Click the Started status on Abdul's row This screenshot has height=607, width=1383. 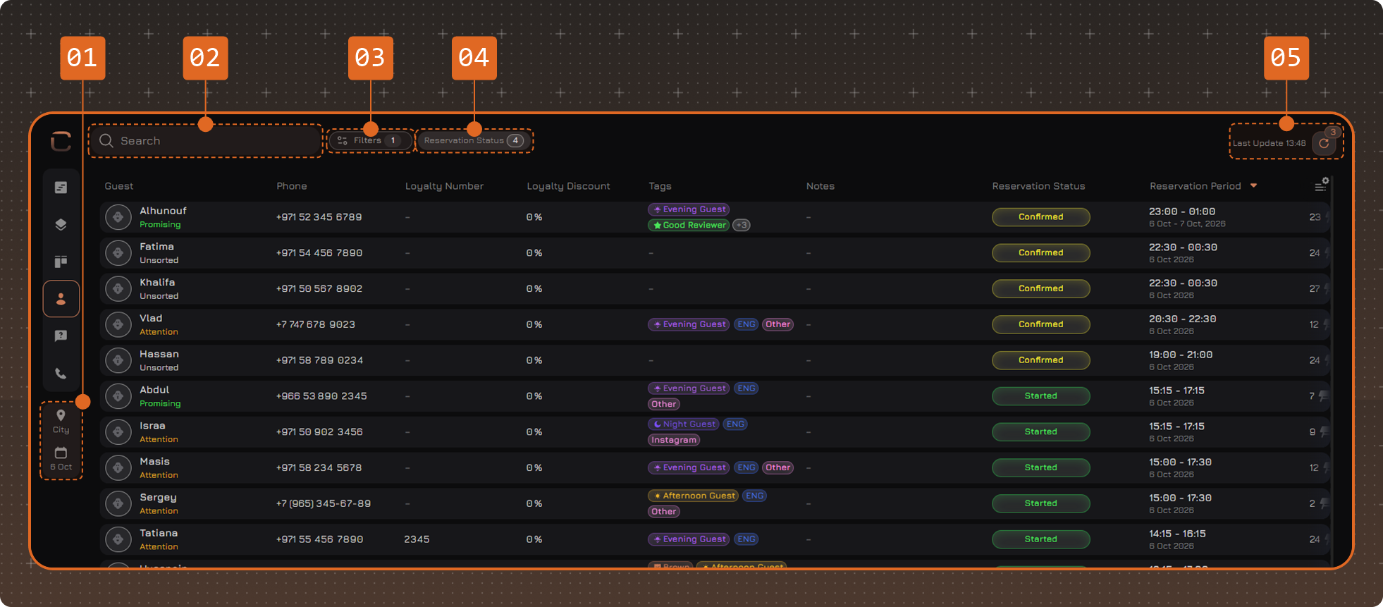point(1040,396)
